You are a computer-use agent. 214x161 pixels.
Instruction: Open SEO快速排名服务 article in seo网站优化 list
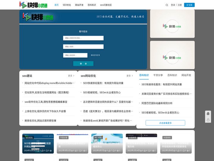(x=103, y=83)
